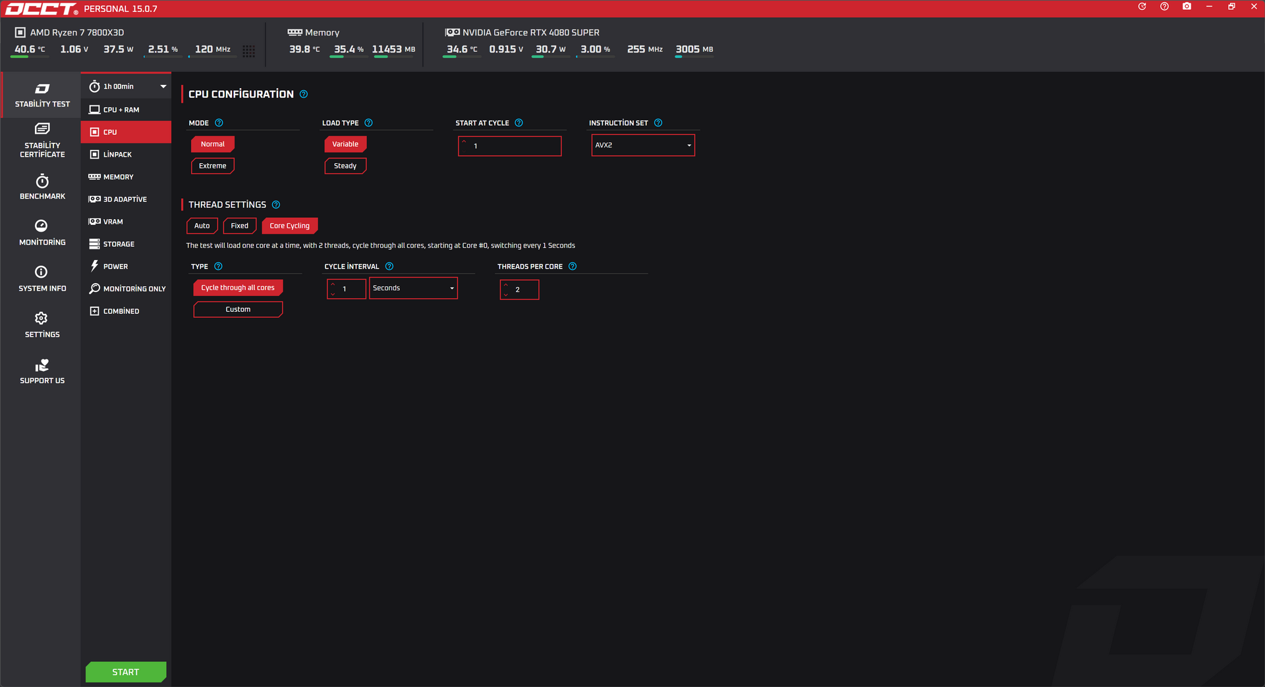Click the 11453 MB memory usage value
1265x687 pixels.
tap(394, 49)
